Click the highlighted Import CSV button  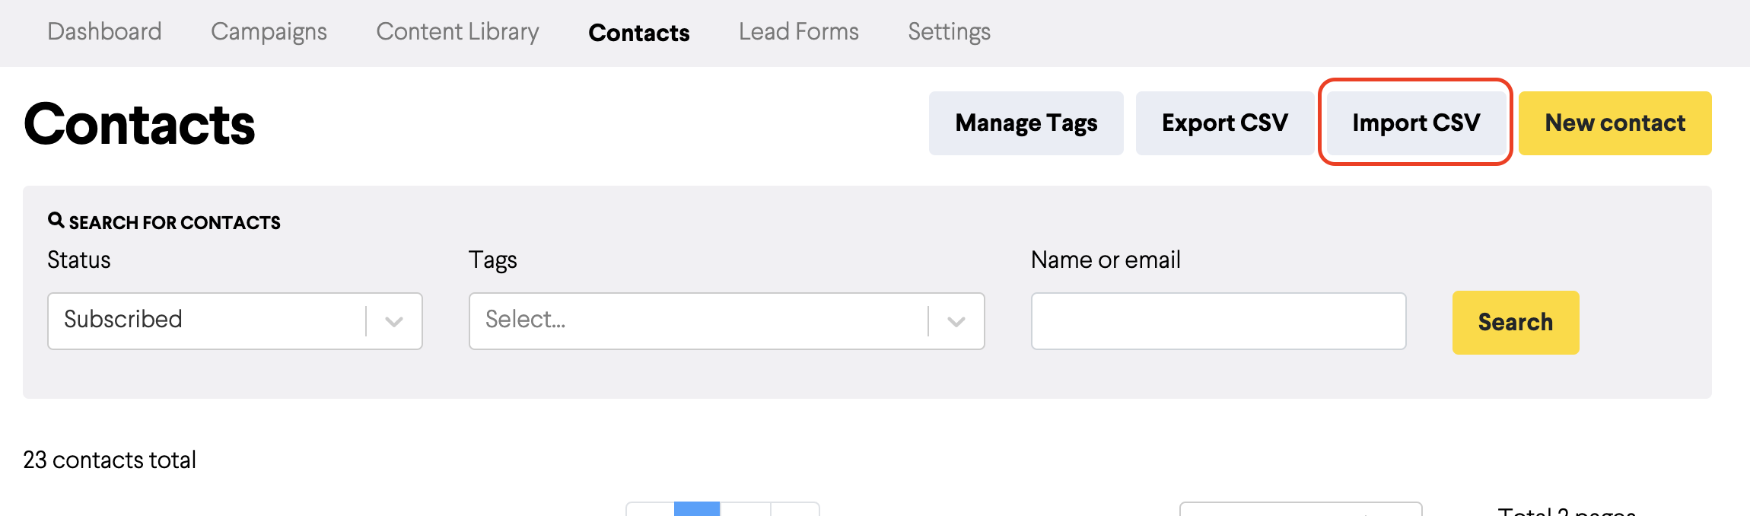tap(1415, 123)
